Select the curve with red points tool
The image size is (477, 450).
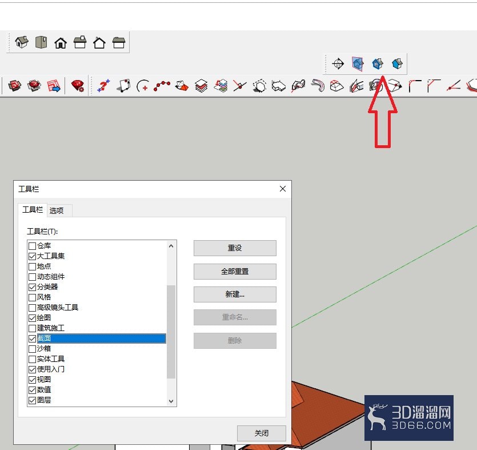click(162, 86)
